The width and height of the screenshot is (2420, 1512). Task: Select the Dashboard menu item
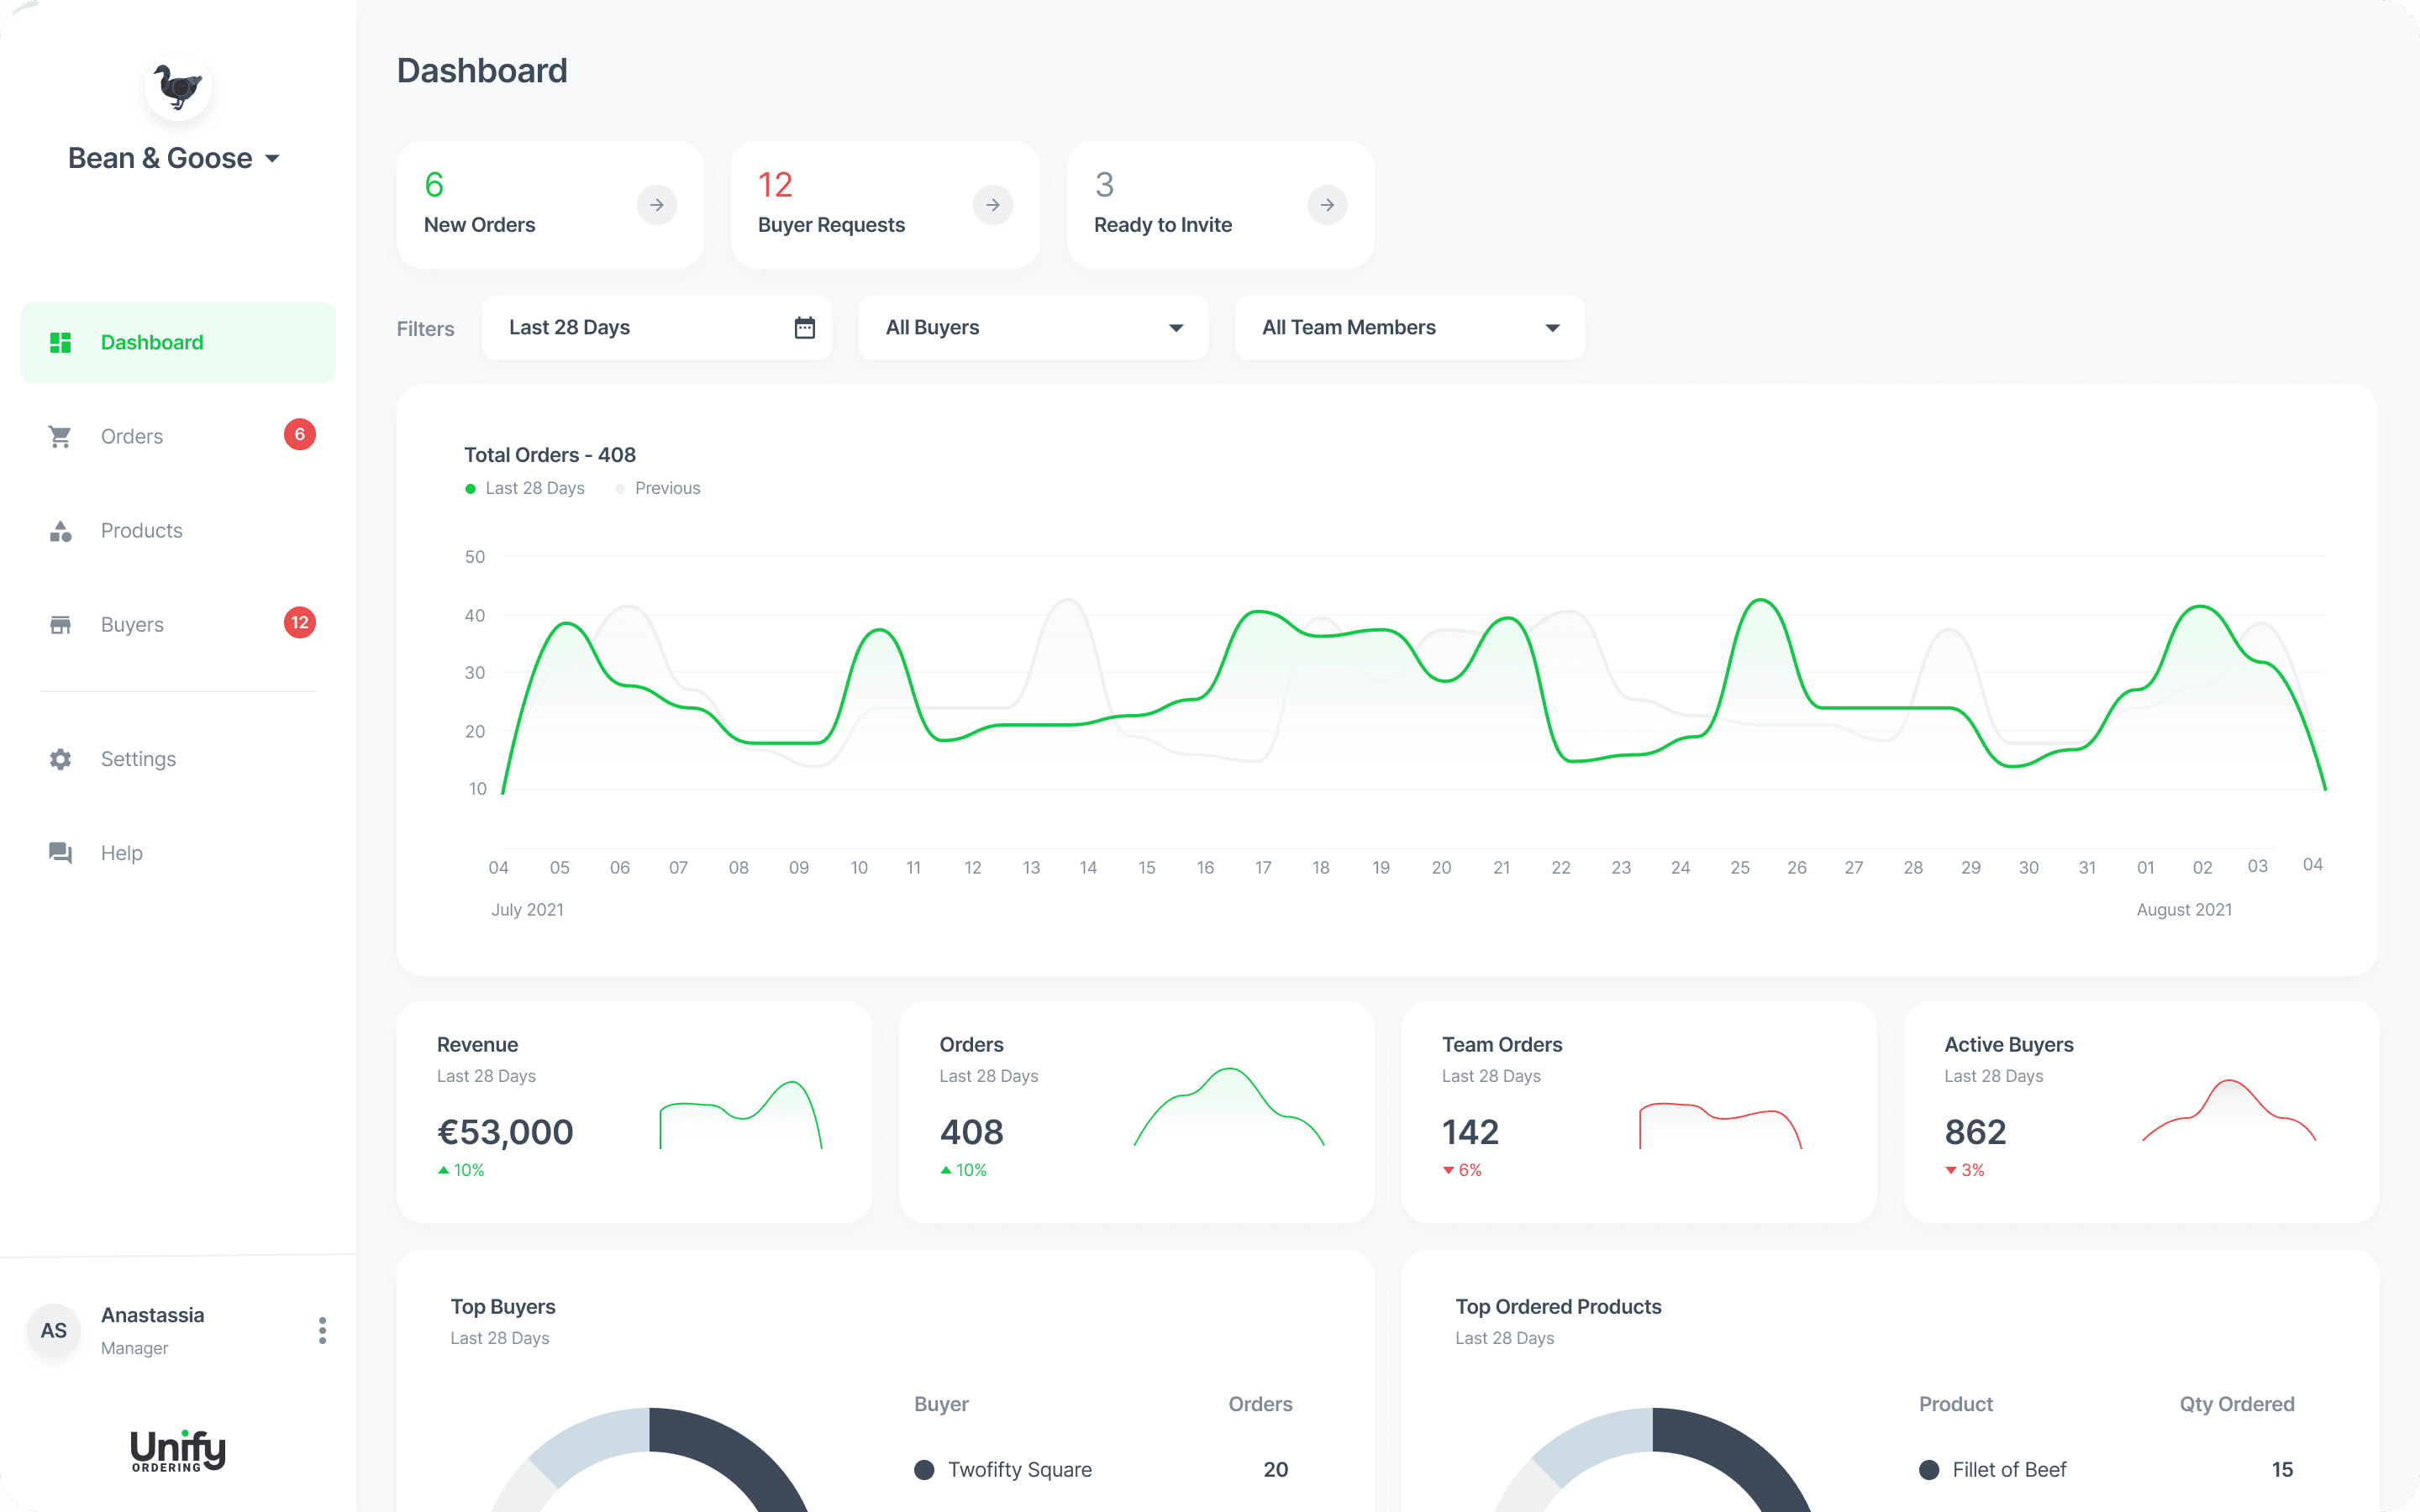tap(178, 343)
